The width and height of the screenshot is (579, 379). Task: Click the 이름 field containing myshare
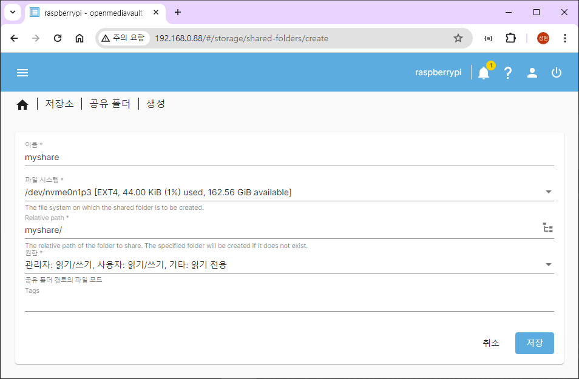(289, 157)
